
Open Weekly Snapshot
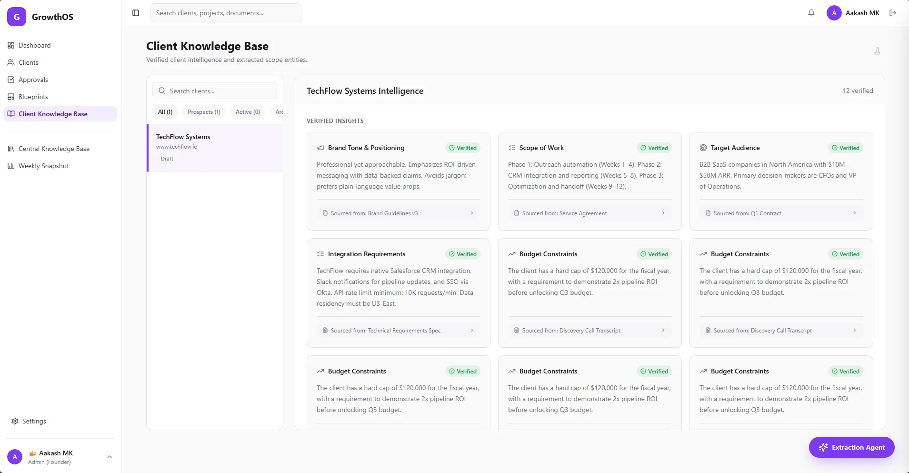click(x=43, y=165)
